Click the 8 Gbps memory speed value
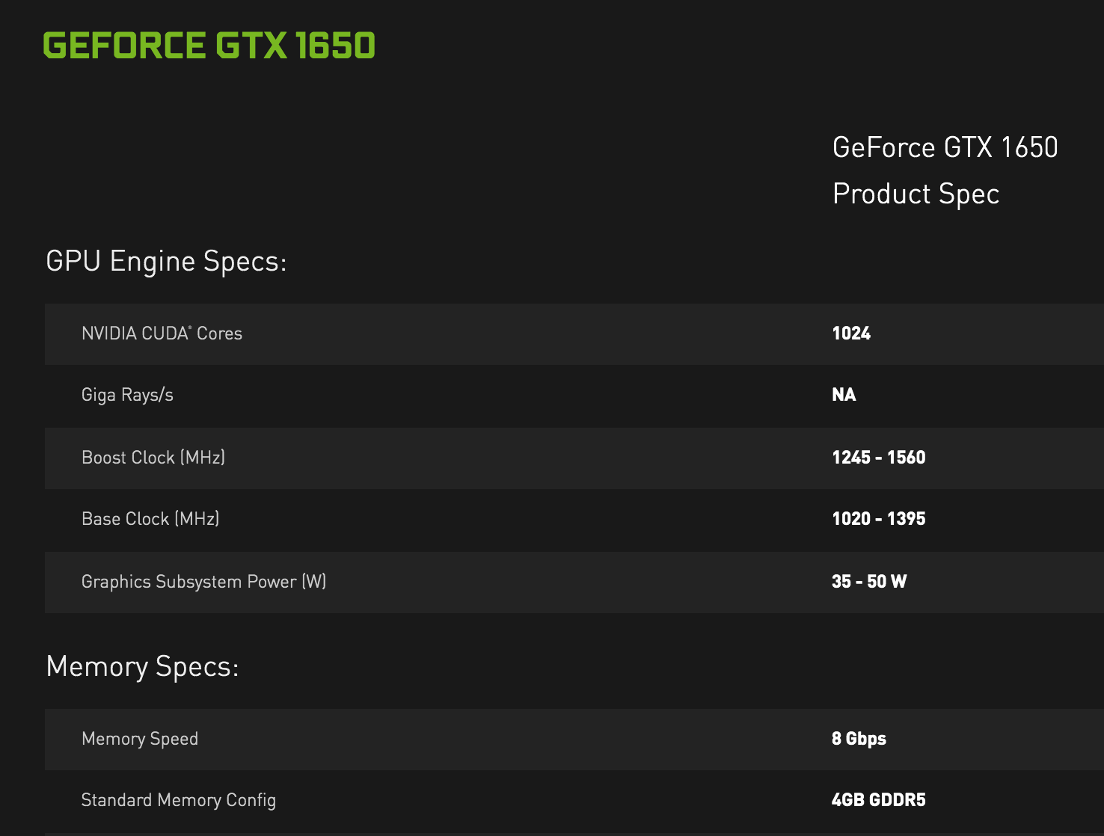The width and height of the screenshot is (1104, 836). pyautogui.click(x=859, y=739)
